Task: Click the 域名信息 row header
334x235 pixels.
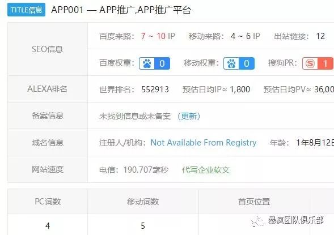Action: [x=48, y=143]
